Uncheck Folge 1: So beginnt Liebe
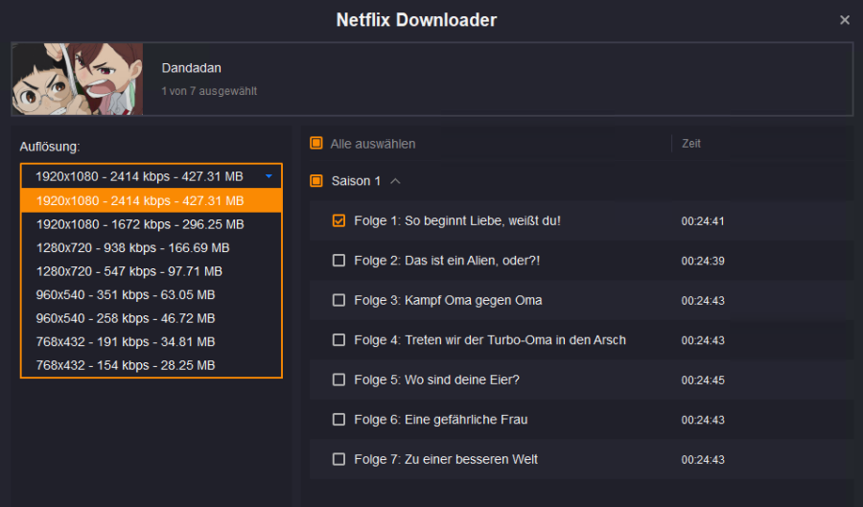Viewport: 863px width, 507px height. point(338,221)
